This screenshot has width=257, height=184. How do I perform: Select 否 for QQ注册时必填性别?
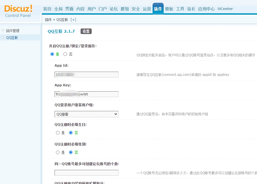[x=71, y=152]
